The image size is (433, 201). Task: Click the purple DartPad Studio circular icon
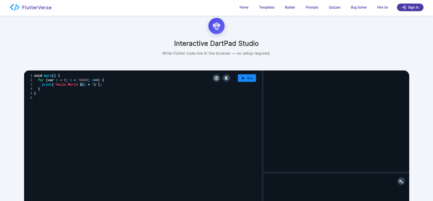tap(217, 26)
